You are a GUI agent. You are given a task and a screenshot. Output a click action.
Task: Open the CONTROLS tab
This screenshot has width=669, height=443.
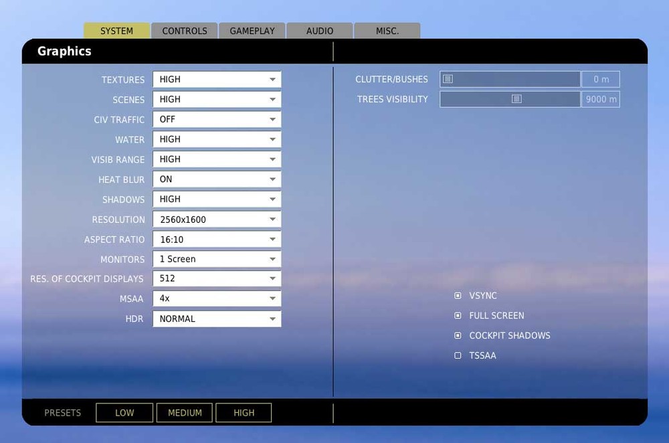click(x=185, y=31)
